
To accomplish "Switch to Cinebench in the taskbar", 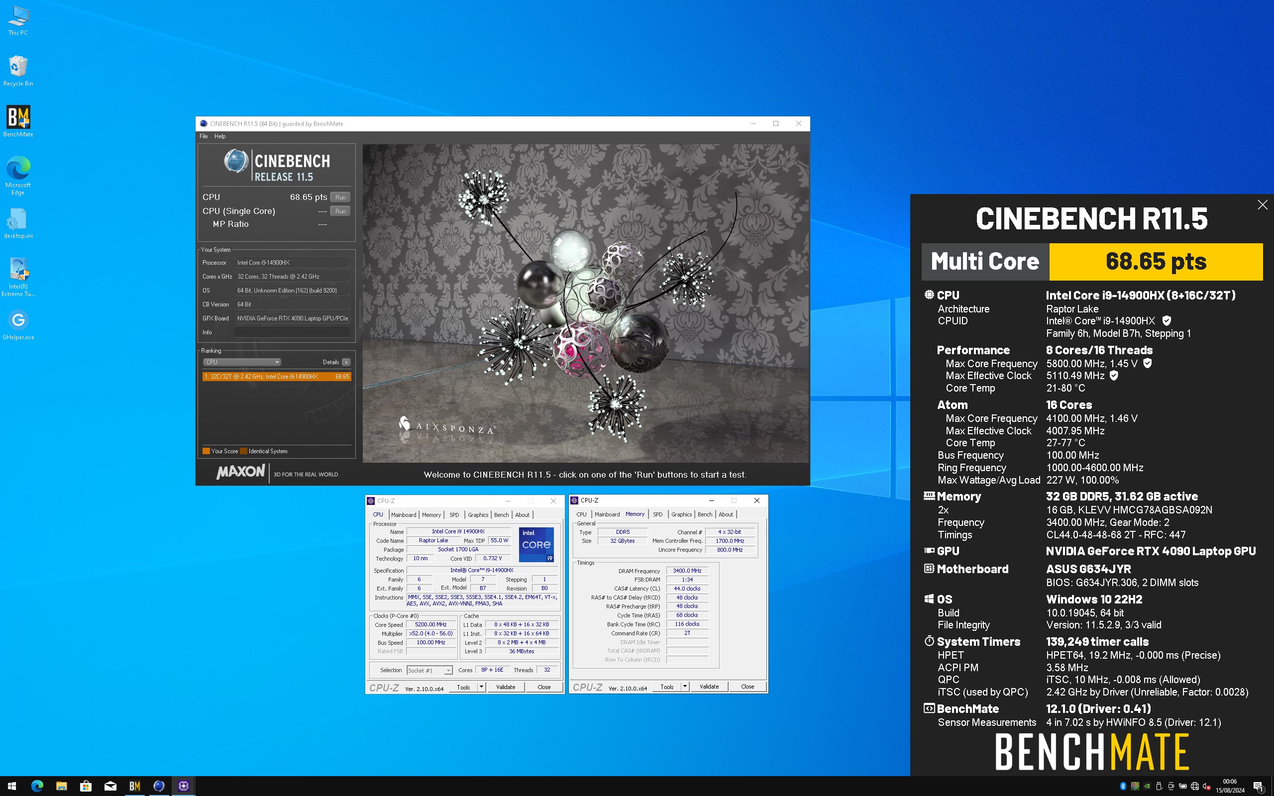I will point(159,786).
